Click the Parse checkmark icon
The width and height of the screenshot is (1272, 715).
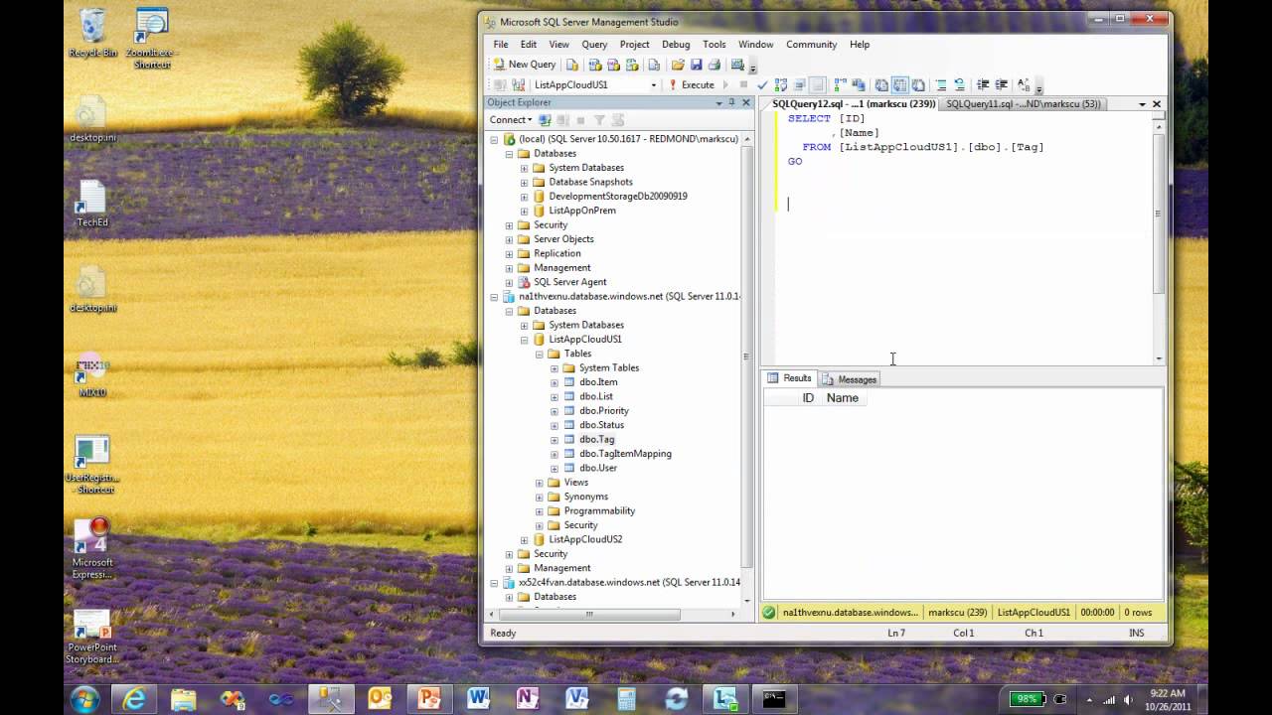pyautogui.click(x=762, y=85)
